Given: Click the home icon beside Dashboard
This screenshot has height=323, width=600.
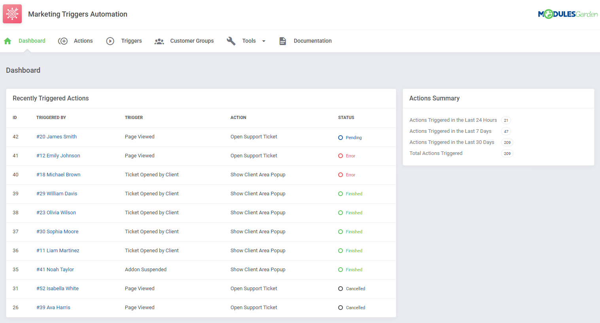Looking at the screenshot, I should click(7, 41).
